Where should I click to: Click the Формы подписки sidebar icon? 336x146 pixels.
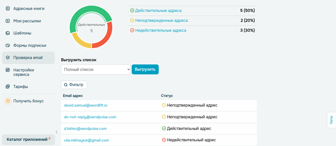pyautogui.click(x=8, y=45)
